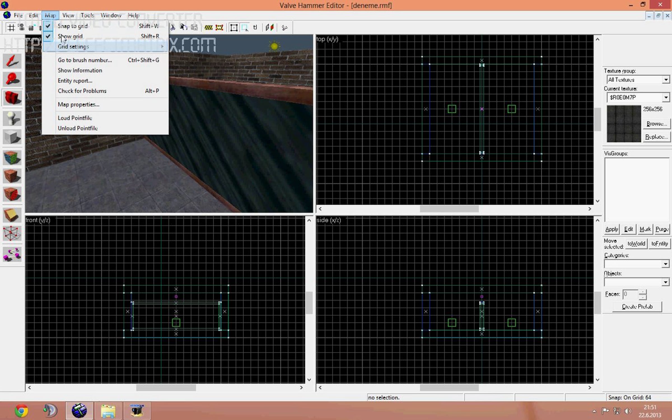Choose Show Information from Map menu
The width and height of the screenshot is (672, 420).
point(105,70)
